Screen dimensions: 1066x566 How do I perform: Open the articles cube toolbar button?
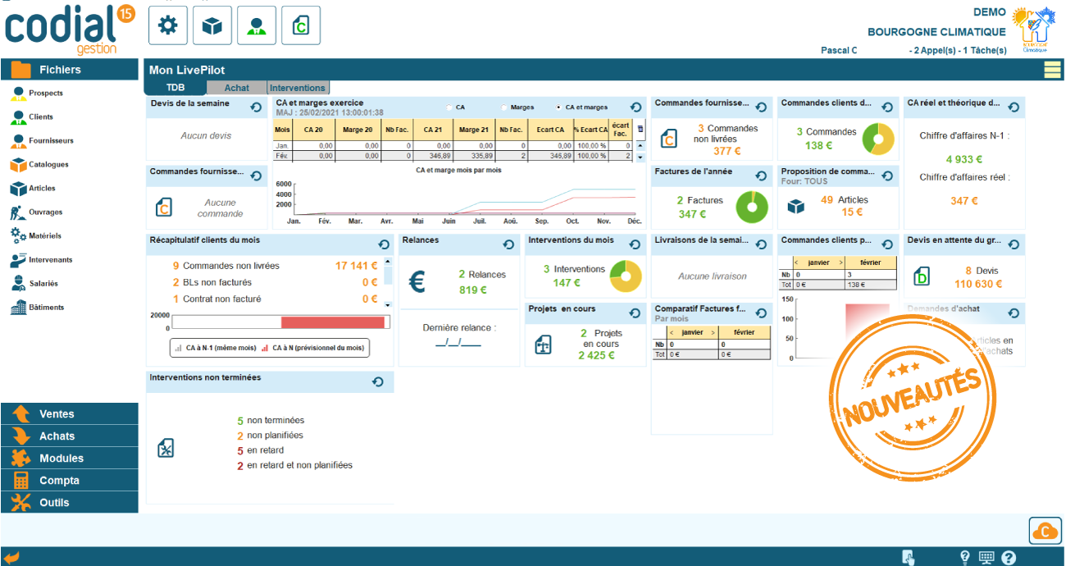pyautogui.click(x=212, y=26)
